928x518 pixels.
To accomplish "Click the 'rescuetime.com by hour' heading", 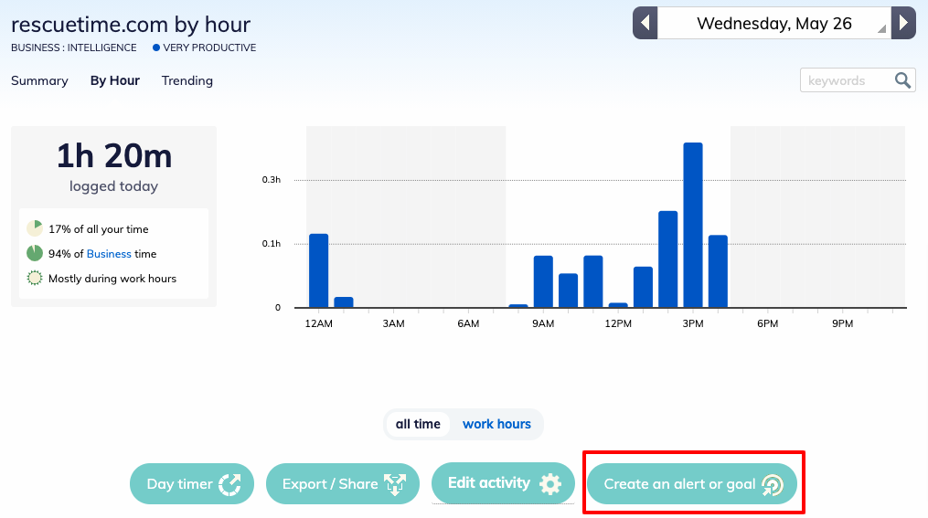I will [131, 25].
